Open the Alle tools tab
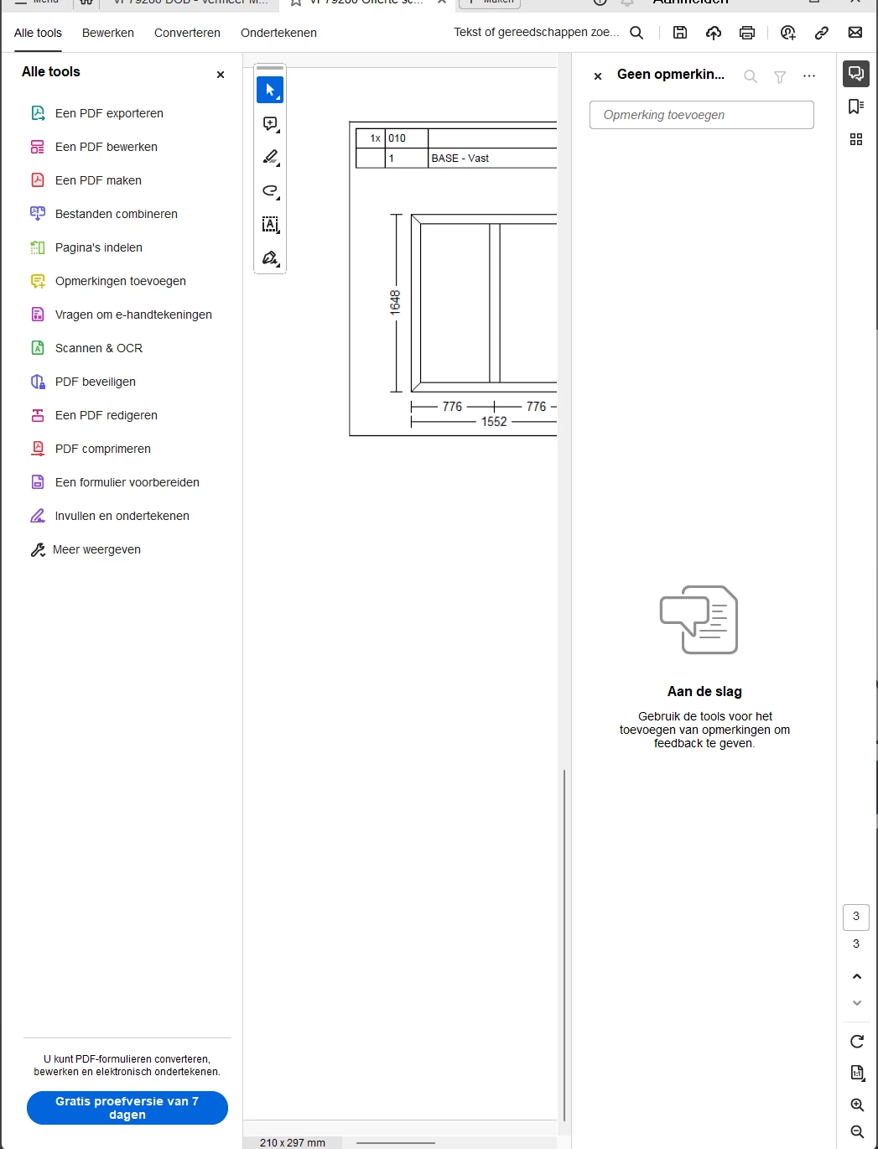Viewport: 878px width, 1149px height. coord(38,34)
